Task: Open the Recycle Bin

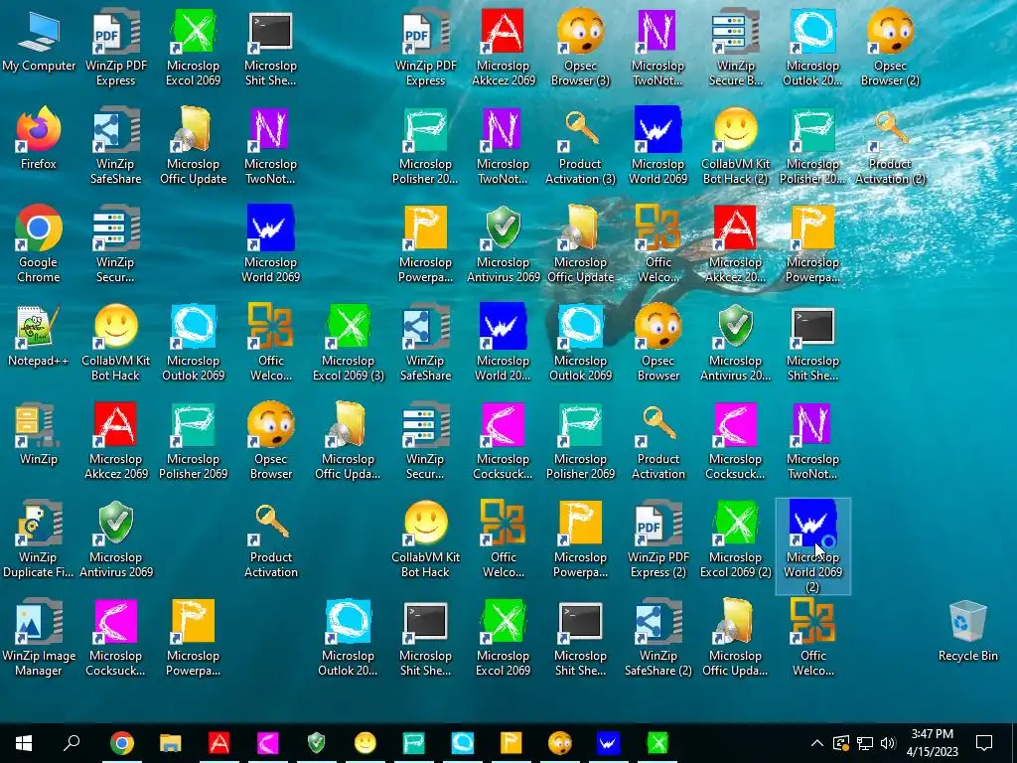Action: pos(967,631)
